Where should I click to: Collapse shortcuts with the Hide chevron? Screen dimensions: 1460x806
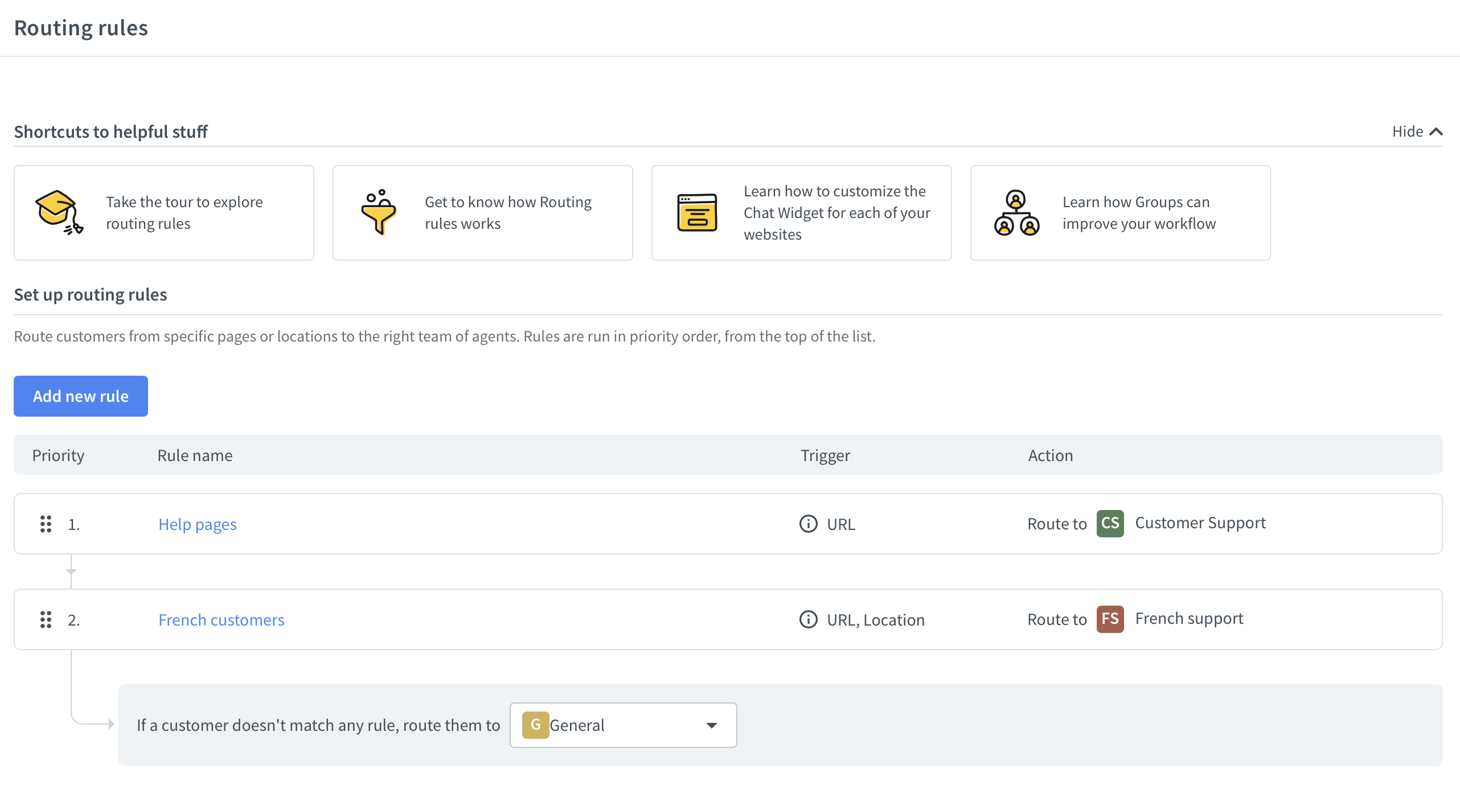(1436, 131)
